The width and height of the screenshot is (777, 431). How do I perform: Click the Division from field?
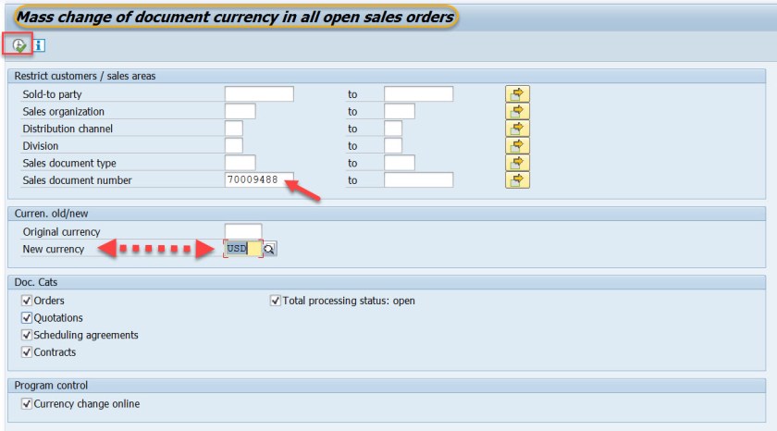click(x=234, y=145)
